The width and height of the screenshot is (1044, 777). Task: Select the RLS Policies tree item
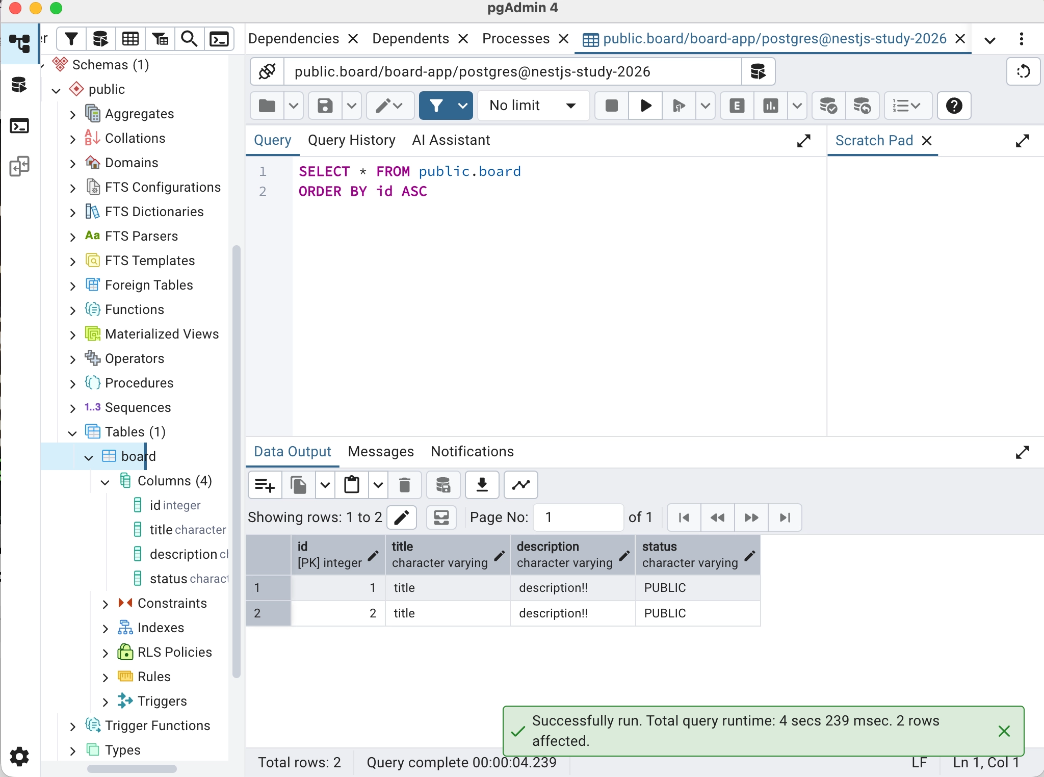pyautogui.click(x=175, y=653)
